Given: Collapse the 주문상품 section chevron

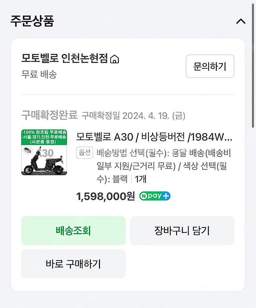Looking at the screenshot, I should tap(241, 21).
